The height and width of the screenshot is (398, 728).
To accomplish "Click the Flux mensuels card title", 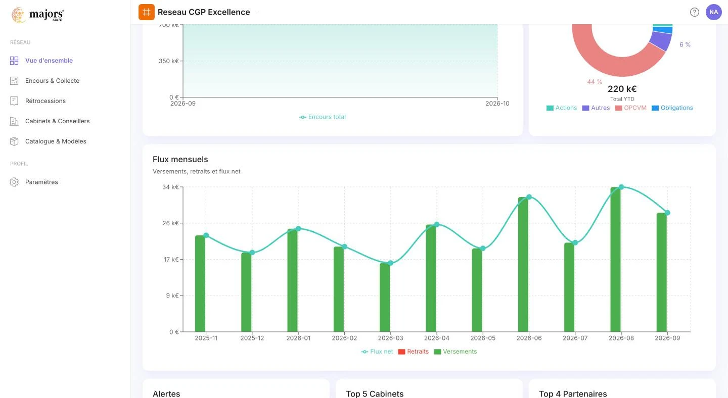I will [180, 160].
